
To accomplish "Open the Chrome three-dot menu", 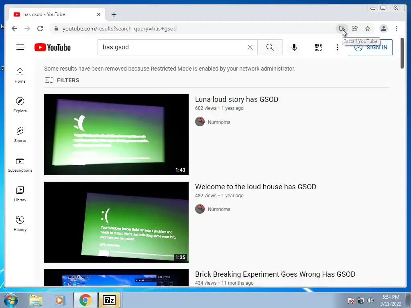I will point(397,28).
